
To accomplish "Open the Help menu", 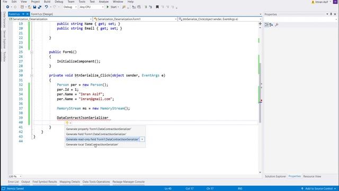I will pos(130,2).
